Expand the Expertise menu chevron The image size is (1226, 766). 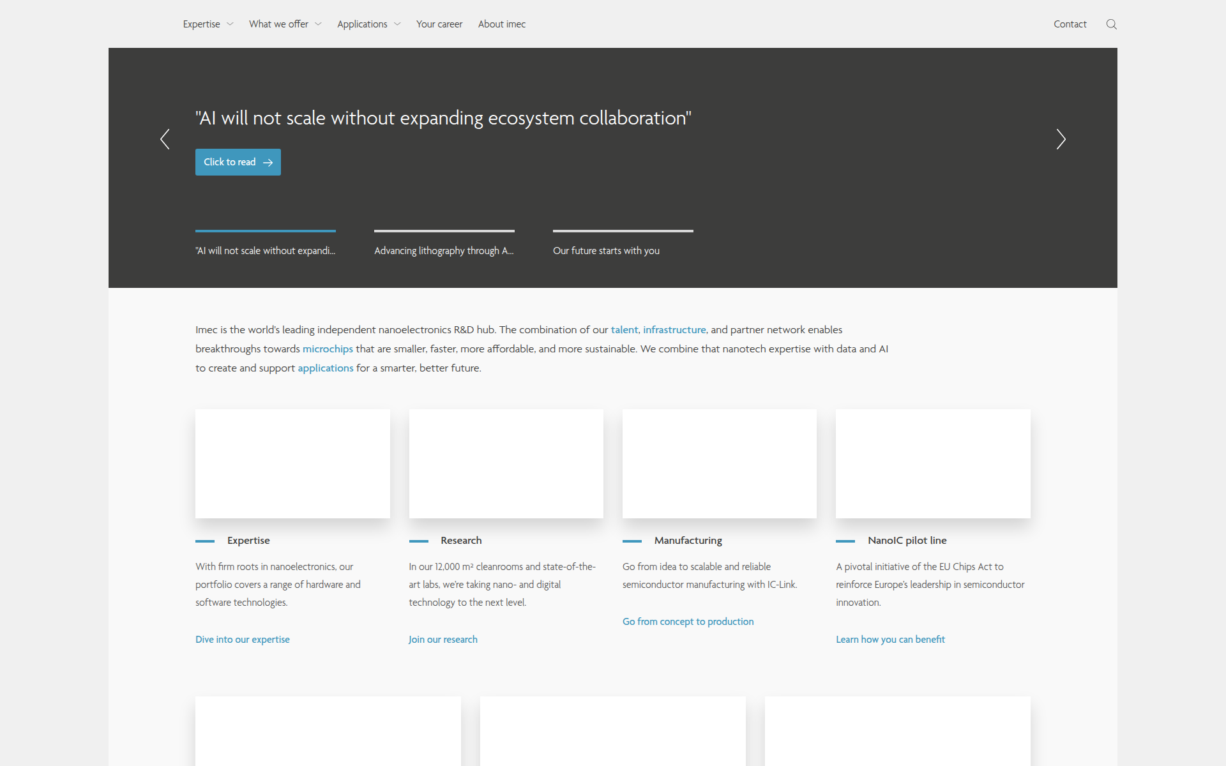click(230, 24)
